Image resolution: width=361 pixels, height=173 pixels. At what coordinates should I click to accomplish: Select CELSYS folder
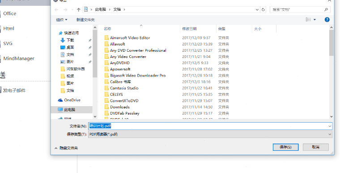click(x=116, y=94)
